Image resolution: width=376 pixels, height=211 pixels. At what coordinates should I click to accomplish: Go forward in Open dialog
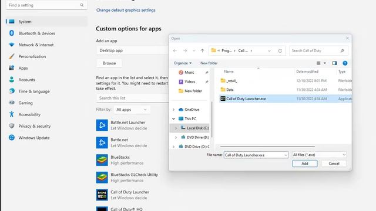coord(185,50)
